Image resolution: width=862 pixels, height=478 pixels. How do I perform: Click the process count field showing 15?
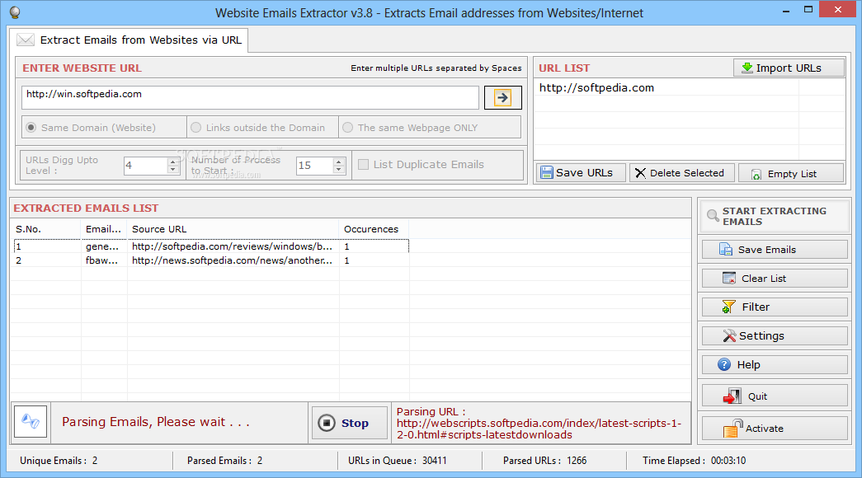coord(314,166)
